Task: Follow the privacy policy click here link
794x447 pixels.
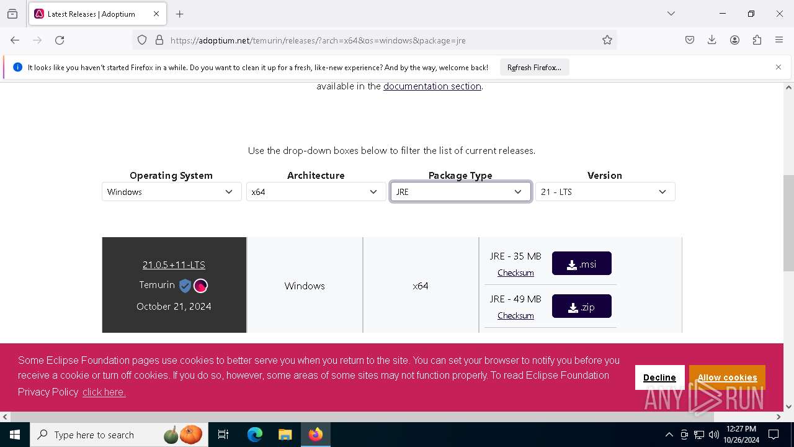Action: [104, 392]
